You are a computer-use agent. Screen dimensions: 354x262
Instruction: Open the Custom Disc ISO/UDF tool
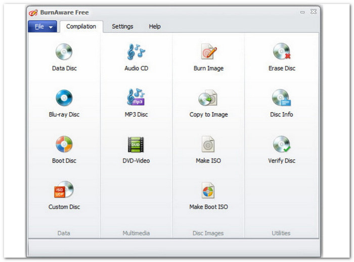[x=64, y=196]
